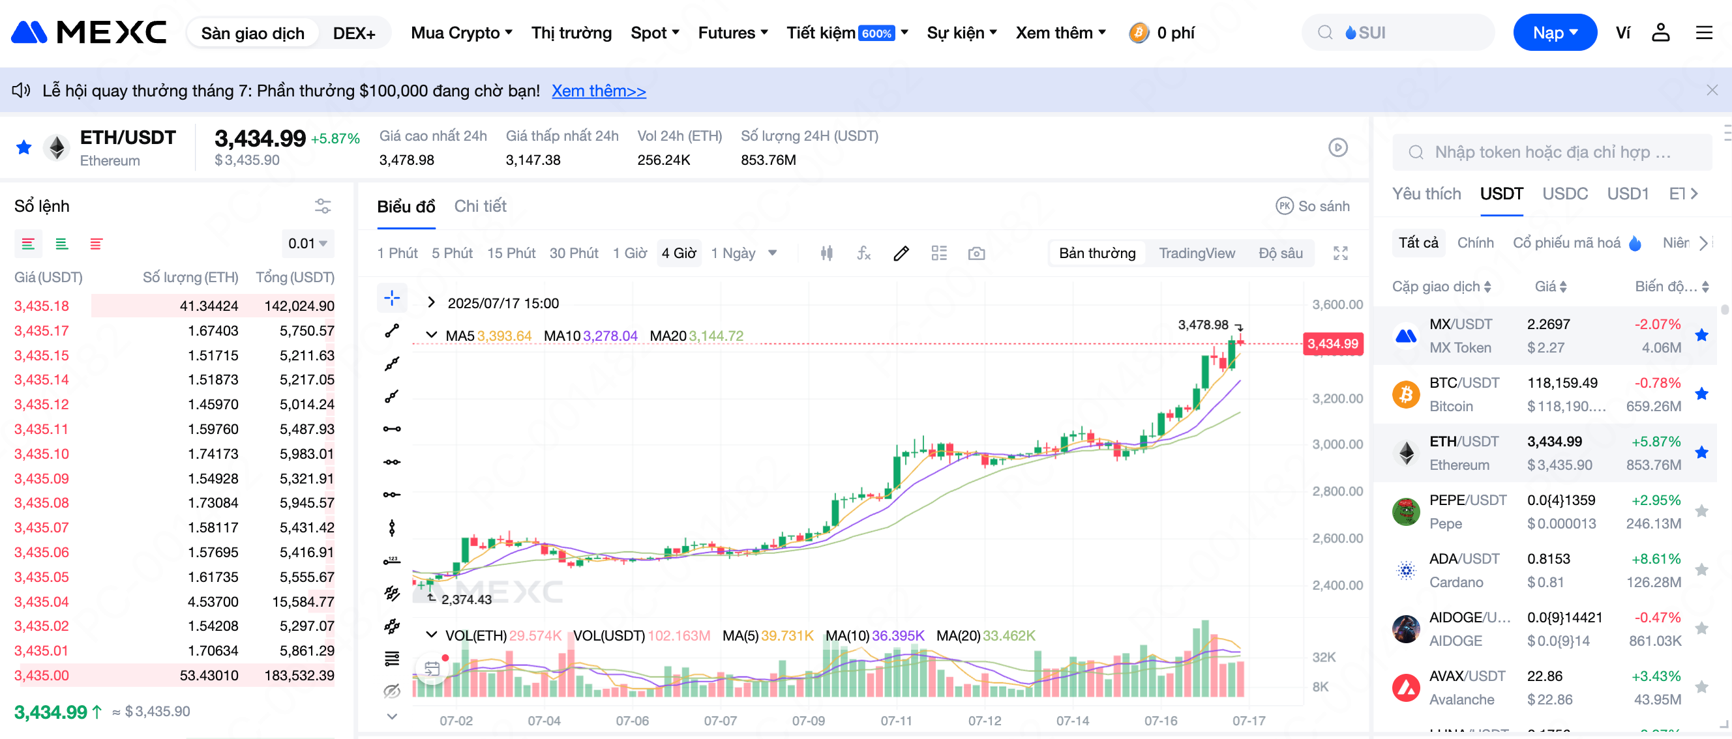Screen dimensions: 1732x739
Task: Click the candlestick chart type icon
Action: click(x=827, y=254)
